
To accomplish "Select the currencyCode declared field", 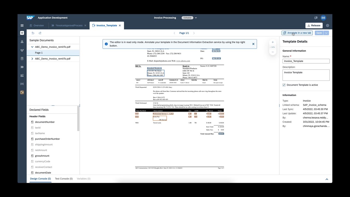I will pyautogui.click(x=43, y=161).
